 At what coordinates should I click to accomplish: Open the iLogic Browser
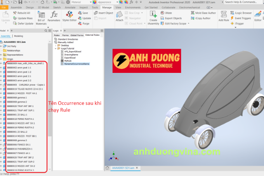click(x=243, y=13)
